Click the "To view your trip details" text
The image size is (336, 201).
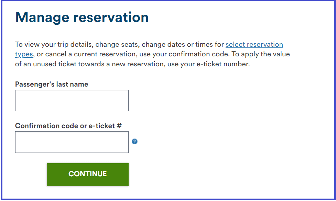(x=54, y=45)
